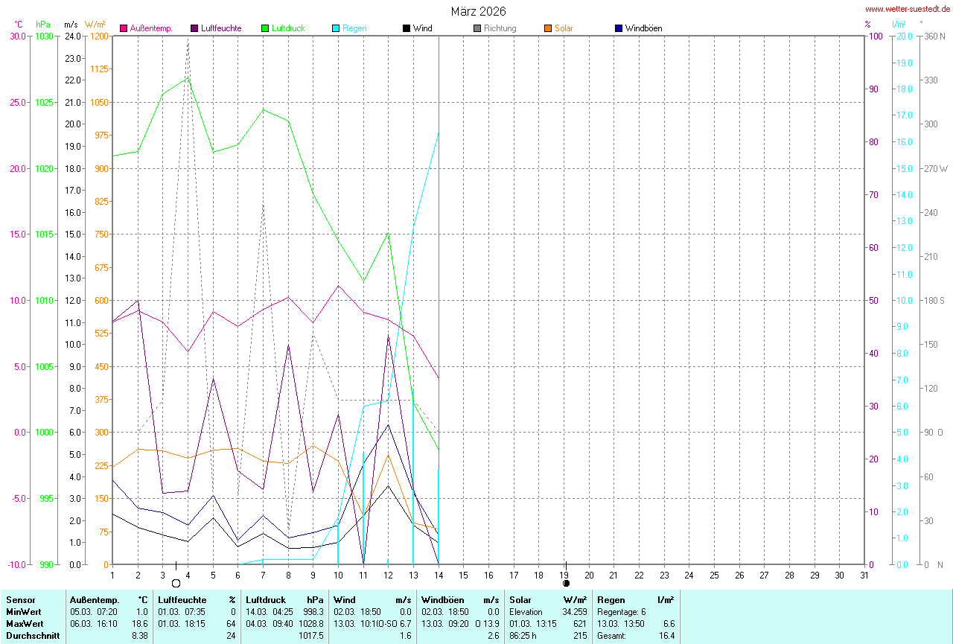Click the full moon symbol below the axis
The image size is (953, 644).
[176, 583]
